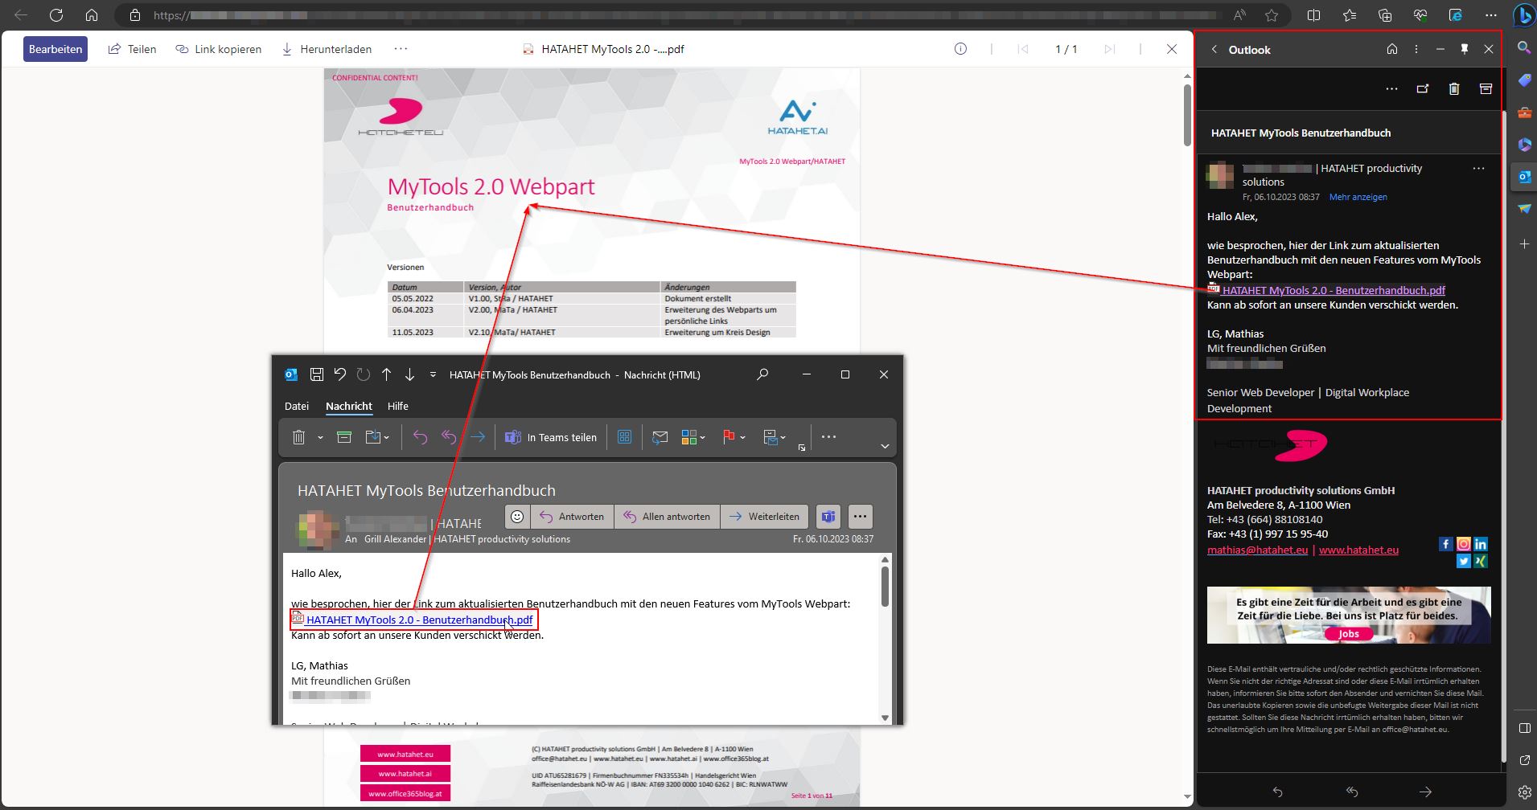
Task: Open the Favorites list in Edge
Action: [1350, 15]
